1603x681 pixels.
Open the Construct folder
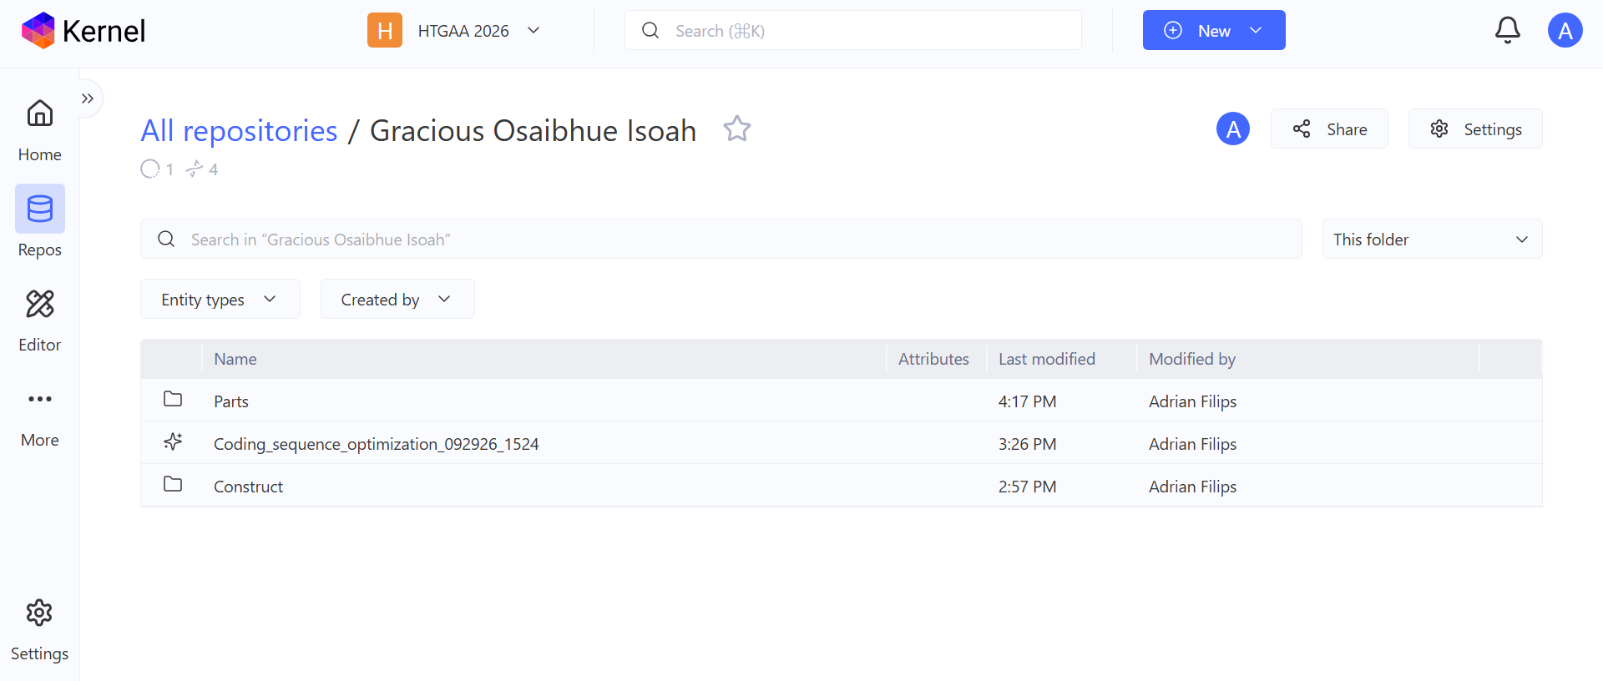pyautogui.click(x=248, y=487)
